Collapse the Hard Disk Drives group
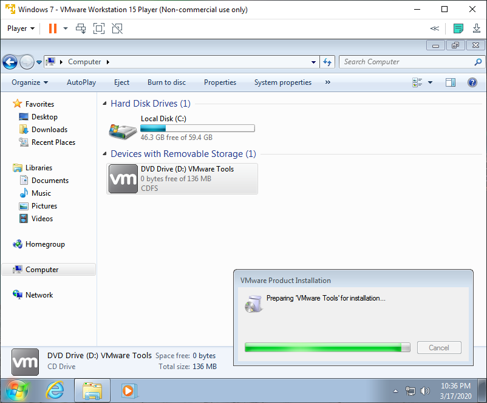The image size is (487, 403). [x=104, y=104]
